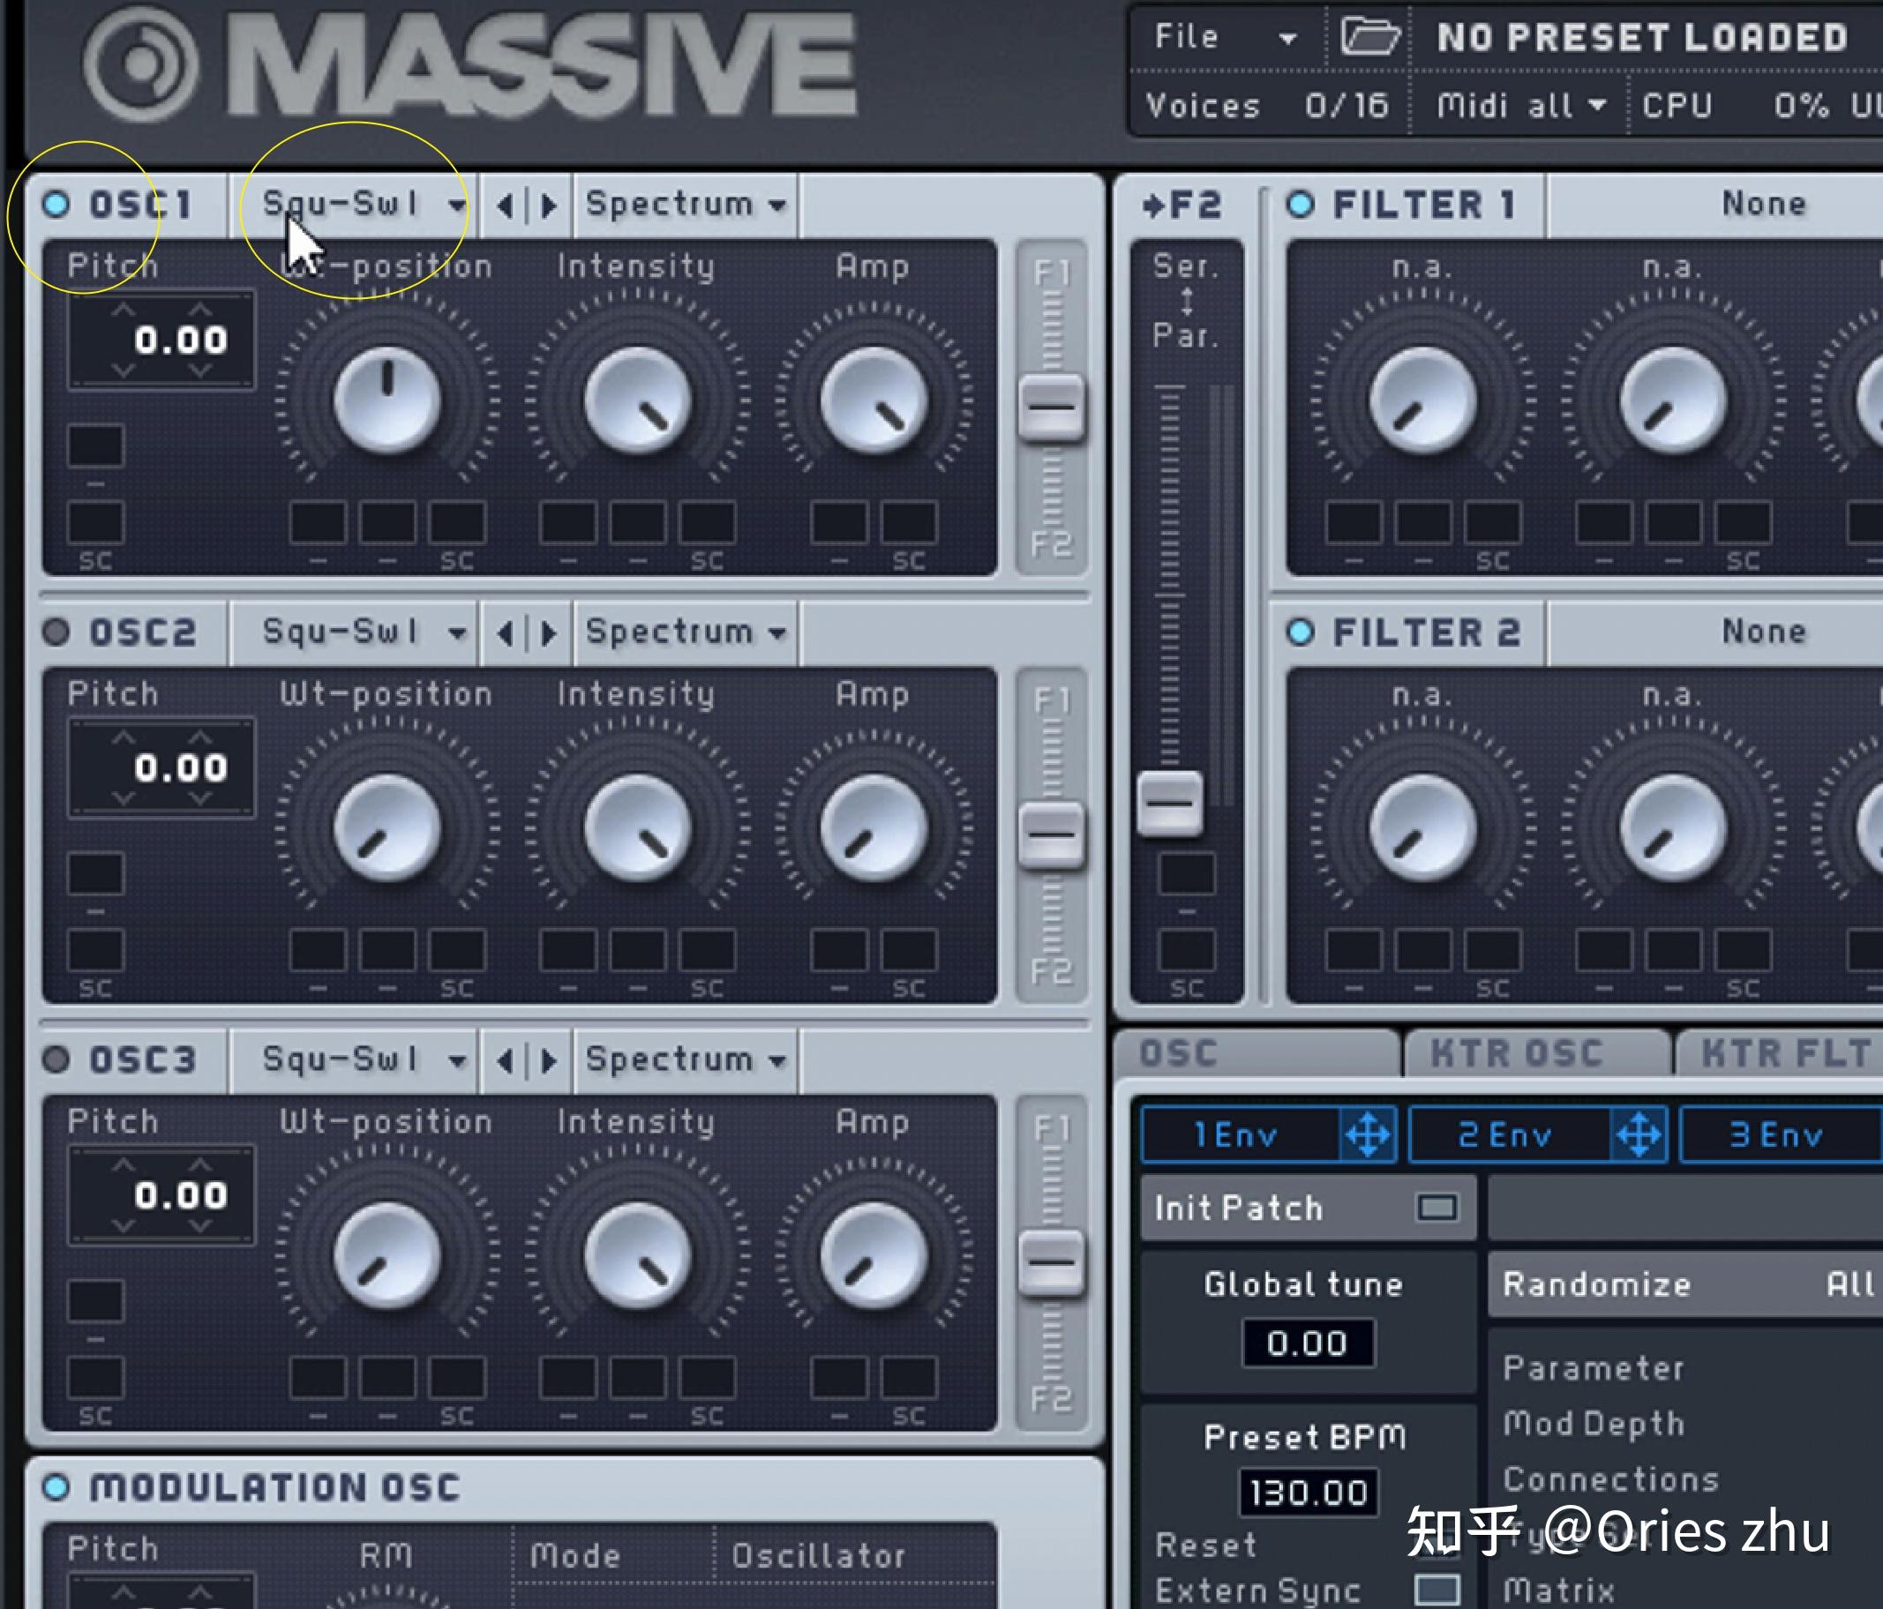Click the Ser/Par filter routing slider
Image resolution: width=1883 pixels, height=1609 pixels.
1170,803
